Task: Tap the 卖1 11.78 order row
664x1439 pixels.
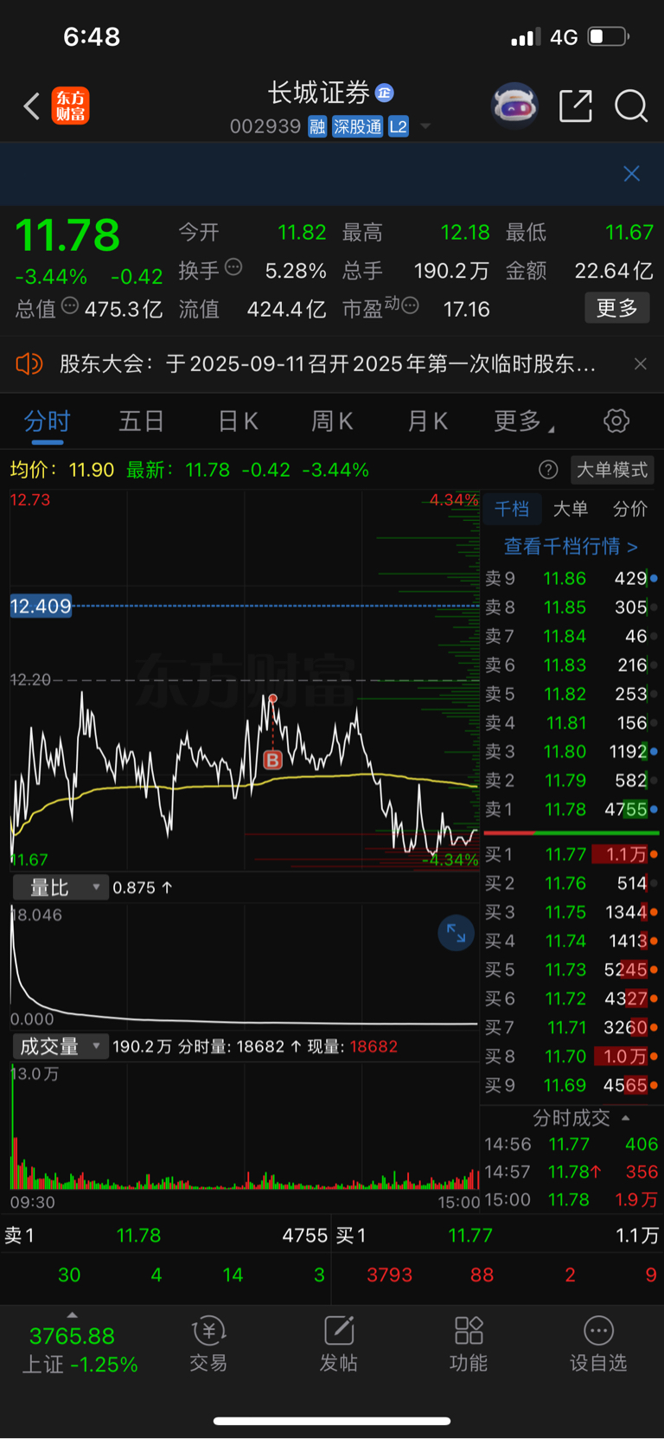Action: pos(570,809)
